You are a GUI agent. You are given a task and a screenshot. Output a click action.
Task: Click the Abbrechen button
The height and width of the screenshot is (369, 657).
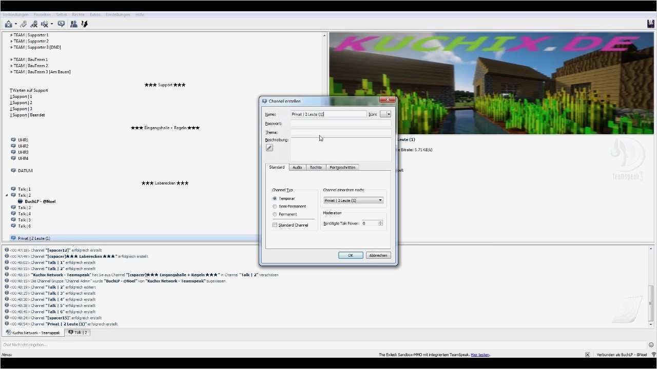[x=378, y=255]
